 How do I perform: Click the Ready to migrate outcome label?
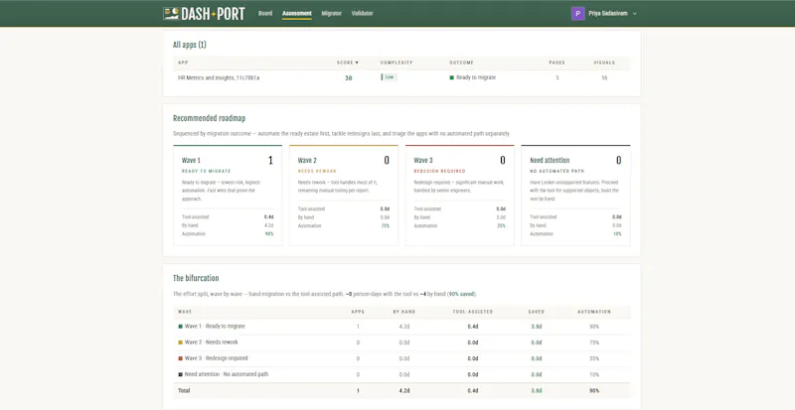(476, 77)
